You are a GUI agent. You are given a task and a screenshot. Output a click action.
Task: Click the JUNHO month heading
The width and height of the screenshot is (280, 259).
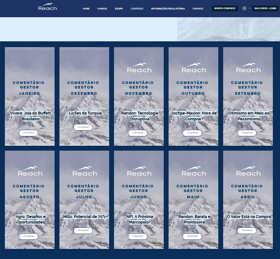(x=139, y=197)
